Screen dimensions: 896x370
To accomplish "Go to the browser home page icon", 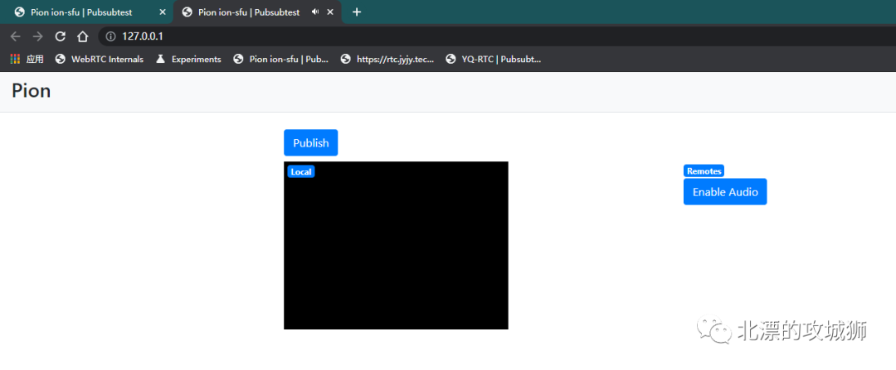I will [83, 36].
